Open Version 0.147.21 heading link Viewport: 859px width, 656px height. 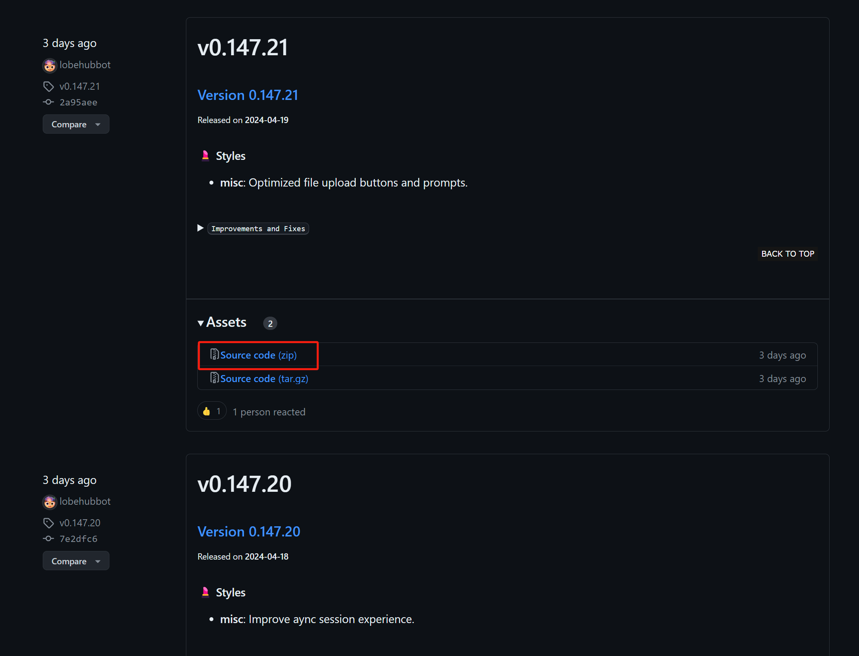coord(248,95)
